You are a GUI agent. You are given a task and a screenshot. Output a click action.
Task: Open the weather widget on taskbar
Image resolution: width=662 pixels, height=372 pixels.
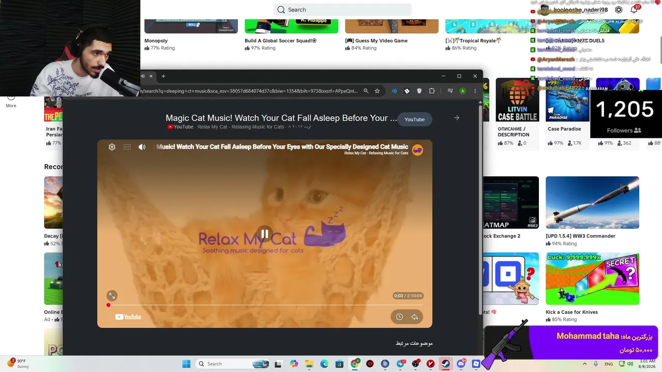pos(18,364)
